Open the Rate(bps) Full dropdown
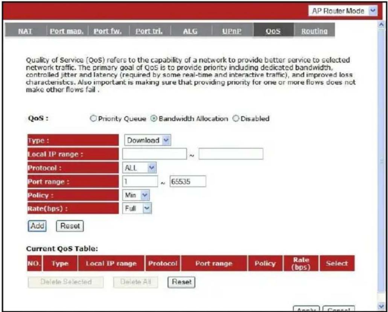Viewport: 388px width, 312px height. [137, 209]
